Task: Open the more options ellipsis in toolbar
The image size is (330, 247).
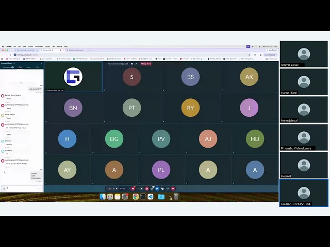Action: point(168,189)
